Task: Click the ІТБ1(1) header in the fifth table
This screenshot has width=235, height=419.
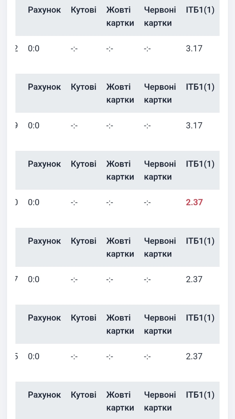Action: (x=200, y=318)
